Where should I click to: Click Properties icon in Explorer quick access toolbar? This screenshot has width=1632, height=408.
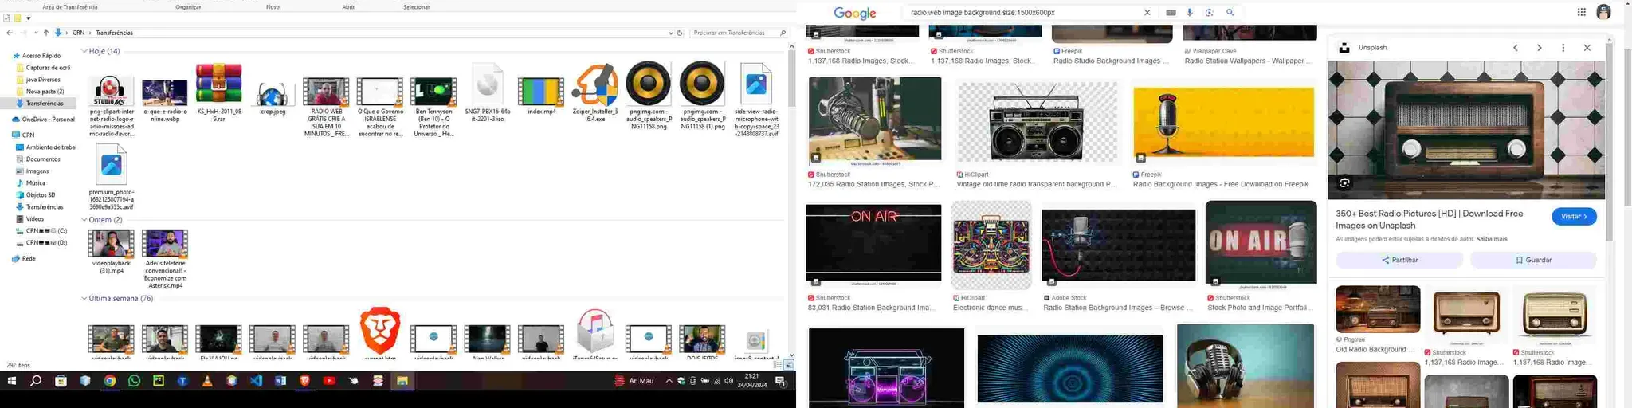point(6,18)
